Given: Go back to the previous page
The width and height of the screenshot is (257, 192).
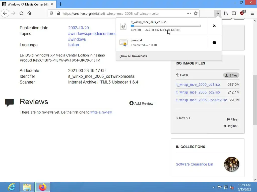Looking at the screenshot, I should [x=5, y=13].
